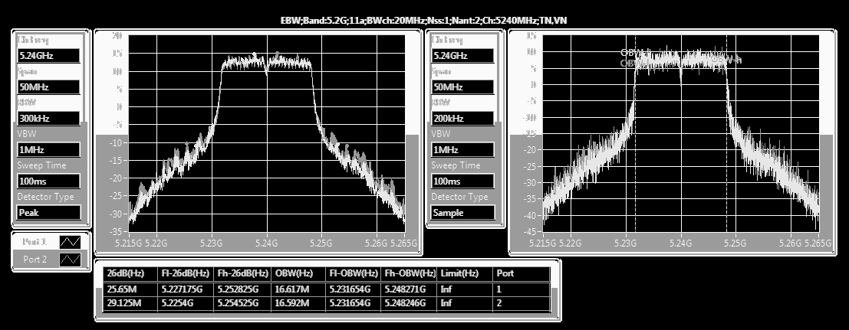This screenshot has height=330, width=849.
Task: Select 5.231654G cell in the 25.65M row
Action: pyautogui.click(x=353, y=289)
